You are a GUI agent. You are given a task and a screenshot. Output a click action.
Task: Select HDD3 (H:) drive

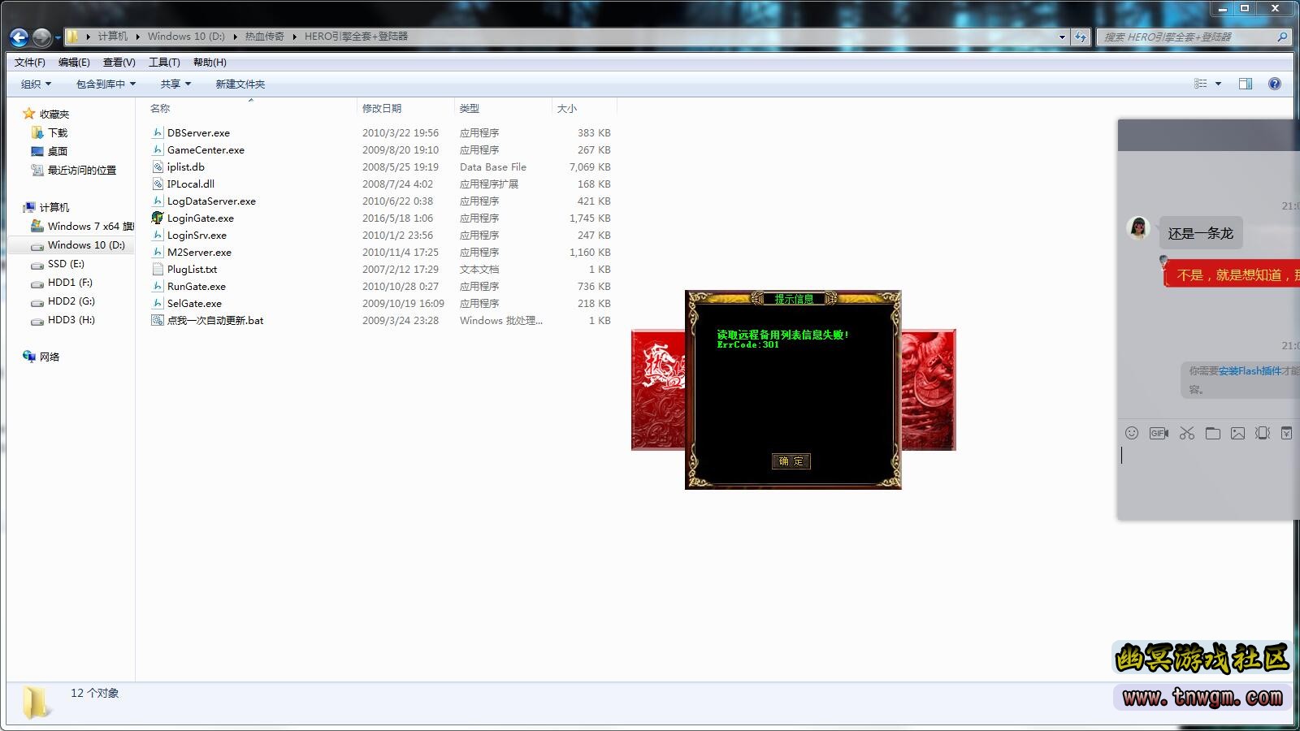71,319
